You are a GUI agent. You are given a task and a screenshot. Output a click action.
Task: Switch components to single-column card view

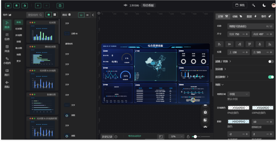48,15
